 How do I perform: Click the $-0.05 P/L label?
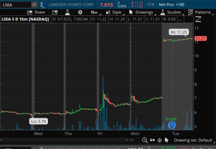[x=171, y=119]
